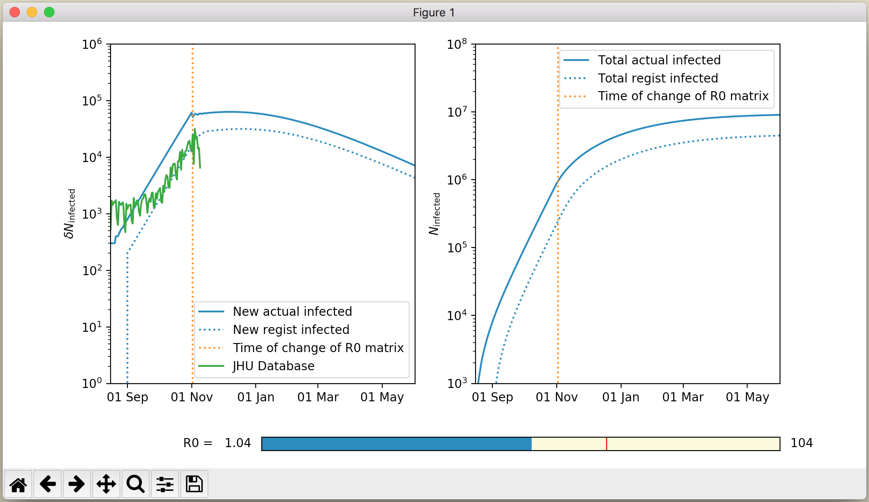Click left plot '01 Sep' axis label

(127, 397)
